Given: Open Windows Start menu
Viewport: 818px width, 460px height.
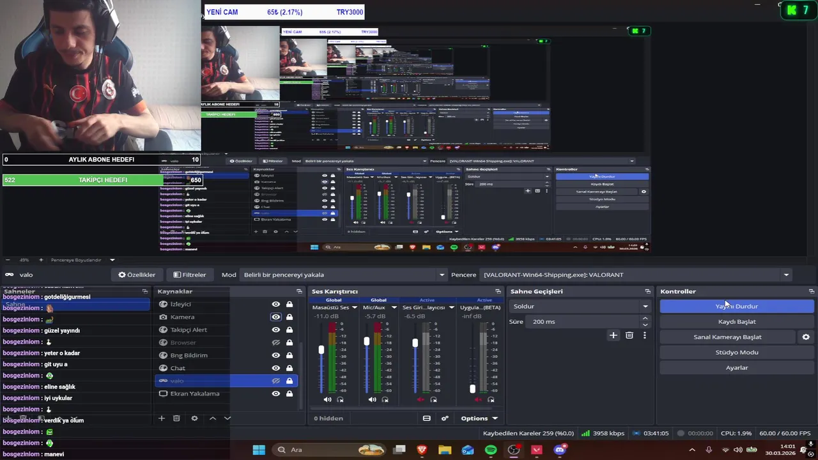Looking at the screenshot, I should (x=259, y=450).
